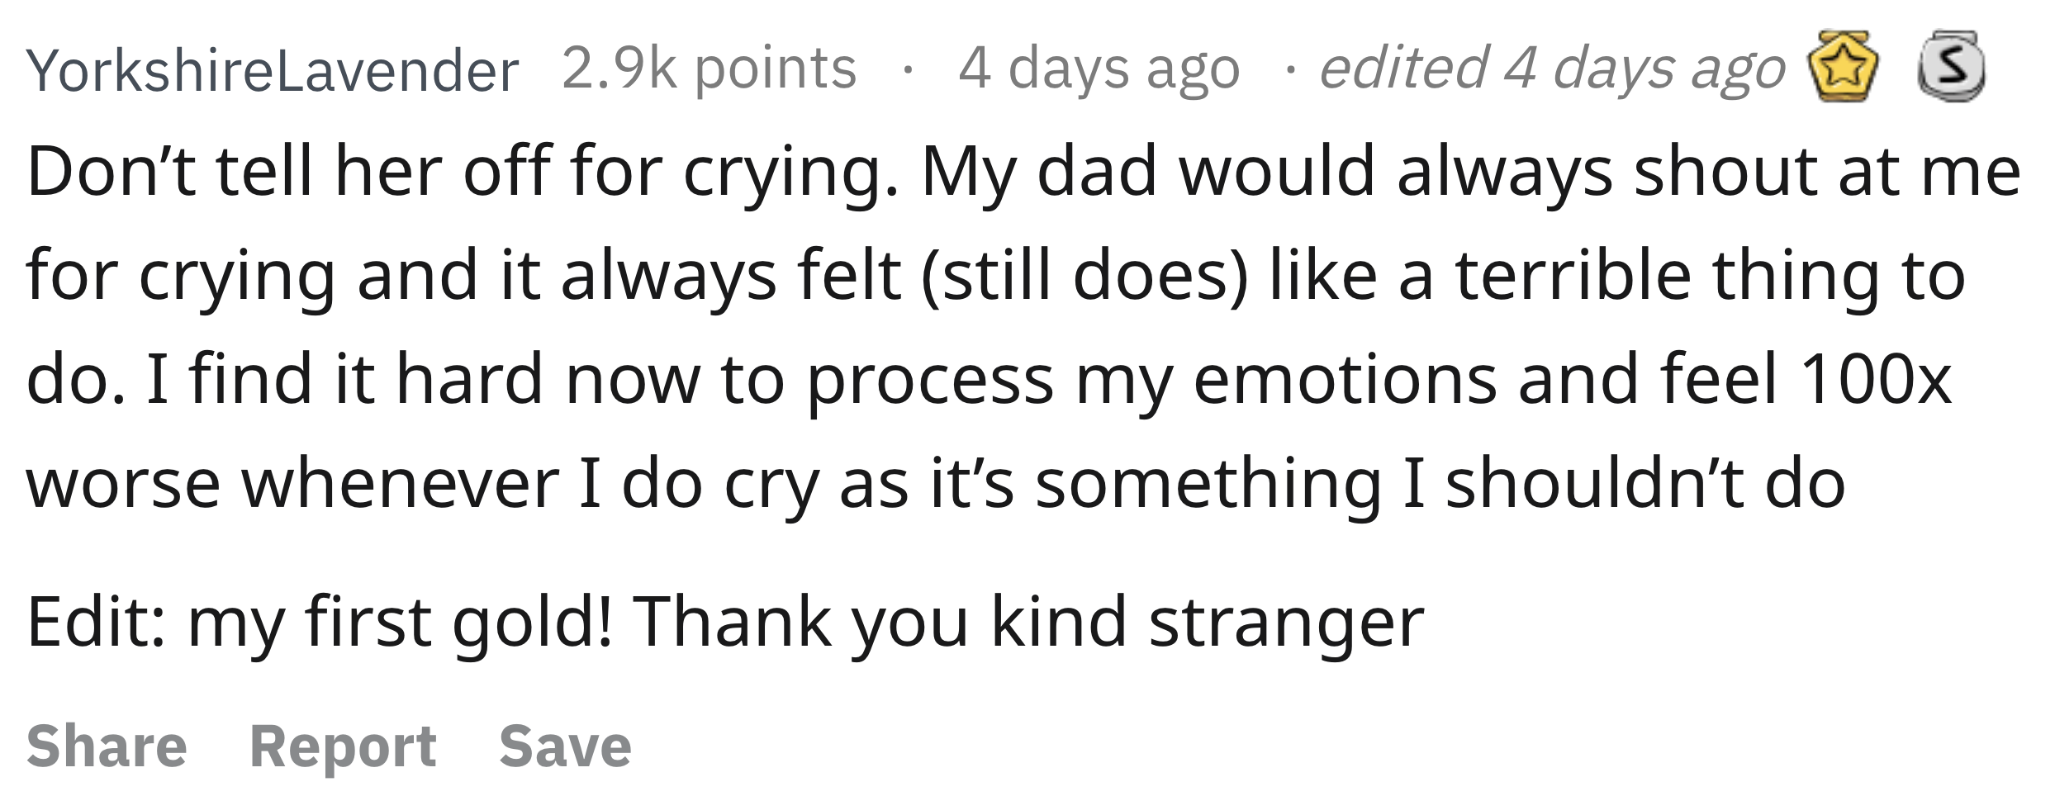Click the line starting 'worse whenever I do cry'
This screenshot has height=796, width=2055.
pos(936,486)
